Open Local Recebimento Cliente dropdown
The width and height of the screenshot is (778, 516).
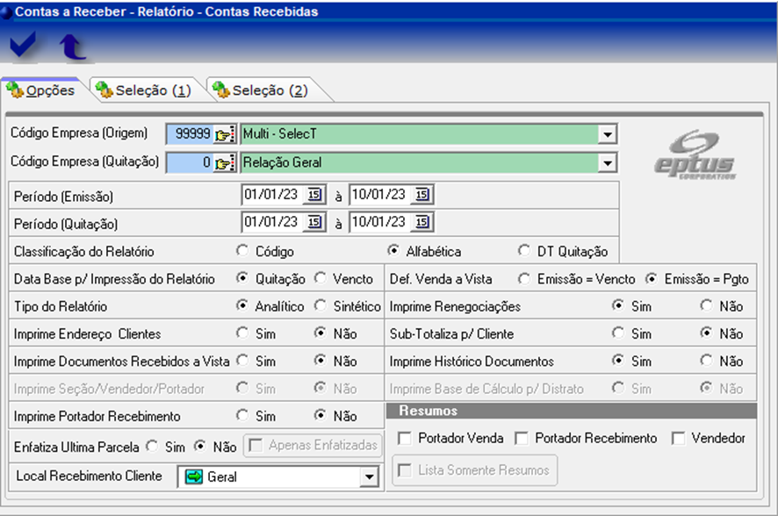coord(368,477)
